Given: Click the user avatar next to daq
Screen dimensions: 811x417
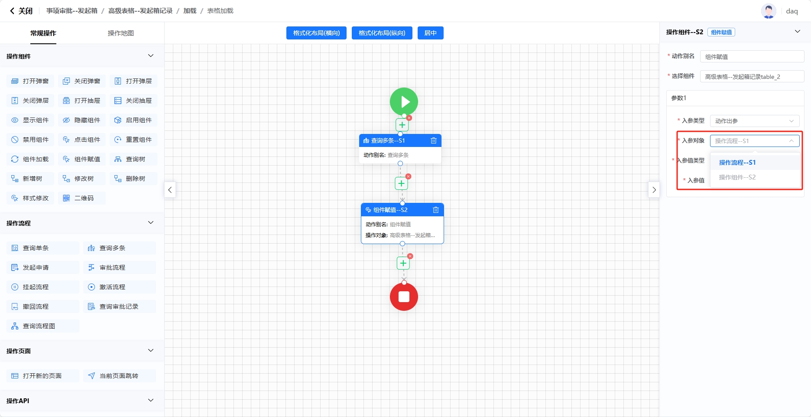Looking at the screenshot, I should (768, 11).
